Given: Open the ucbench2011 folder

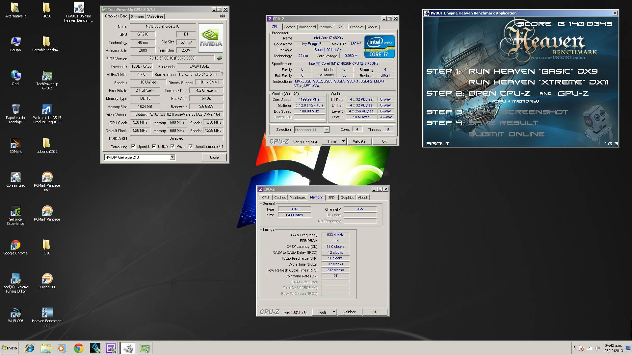Looking at the screenshot, I should click(47, 146).
